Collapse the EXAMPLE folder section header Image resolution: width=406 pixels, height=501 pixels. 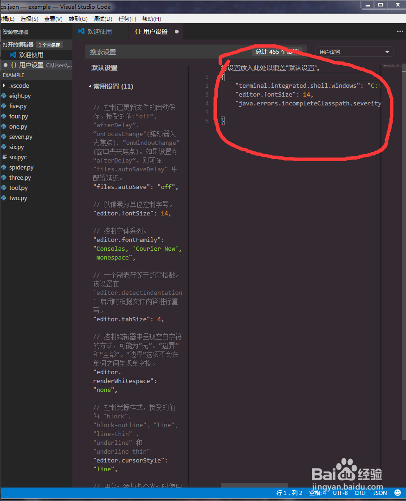tap(36, 75)
